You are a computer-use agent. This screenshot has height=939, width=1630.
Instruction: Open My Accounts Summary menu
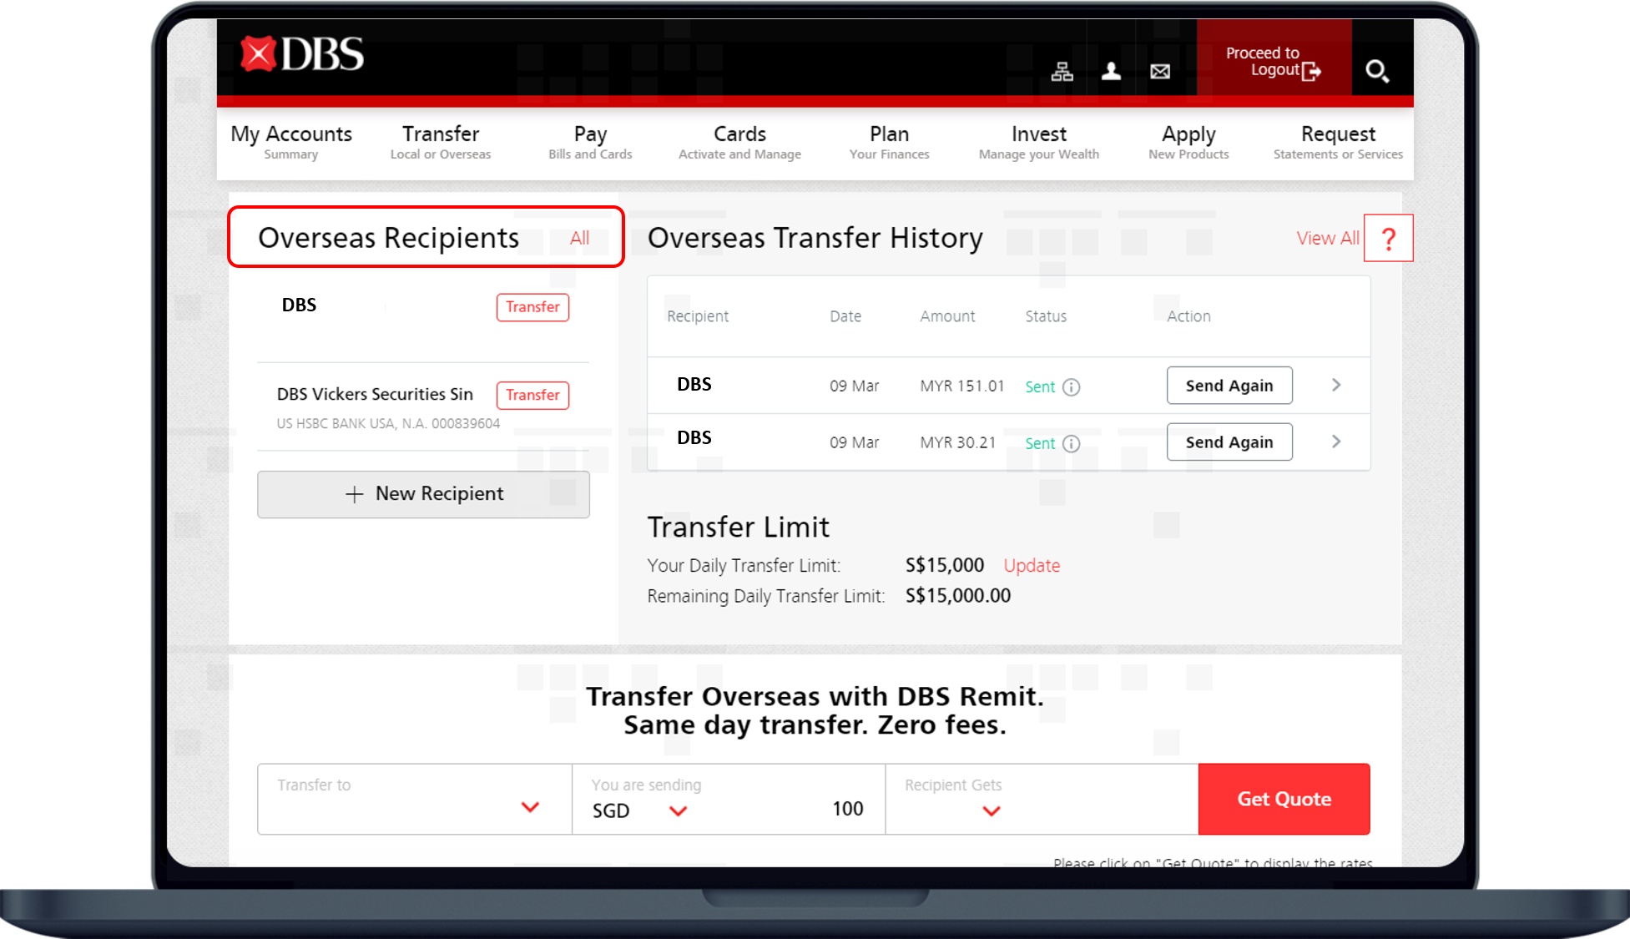point(291,142)
